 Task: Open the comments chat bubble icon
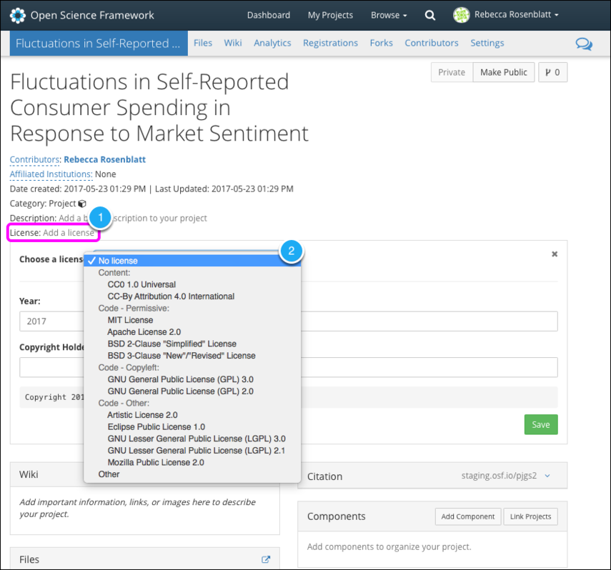click(x=584, y=44)
